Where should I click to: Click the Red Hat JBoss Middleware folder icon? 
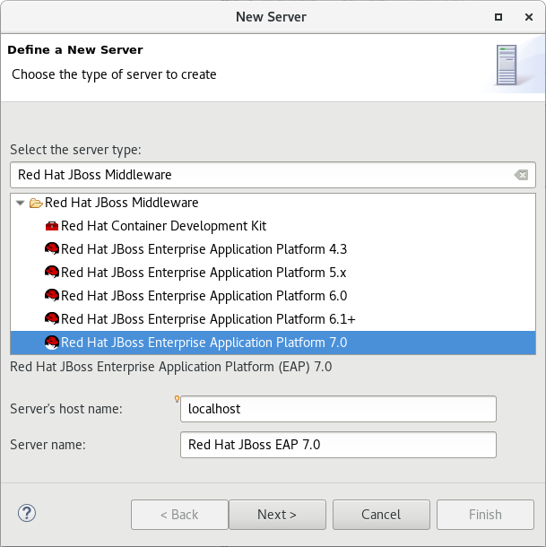[36, 203]
